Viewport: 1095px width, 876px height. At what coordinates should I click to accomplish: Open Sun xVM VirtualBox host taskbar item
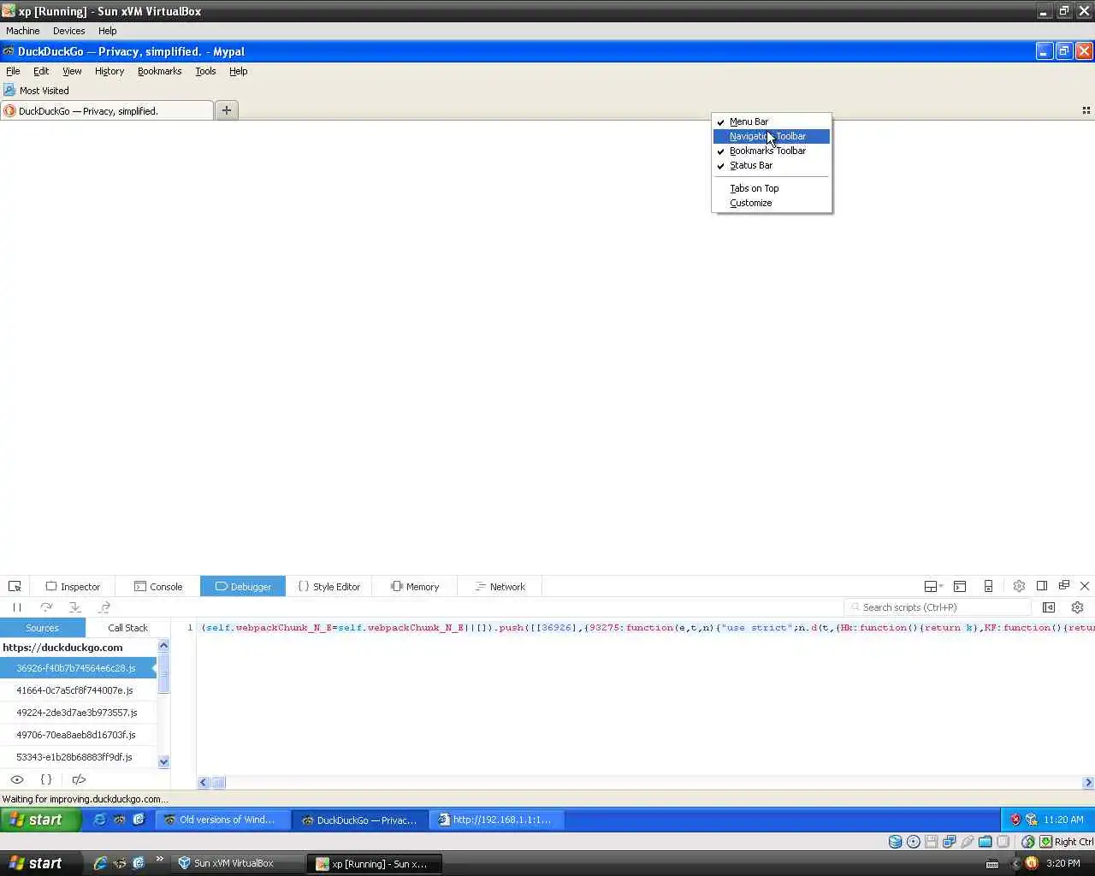pyautogui.click(x=238, y=863)
